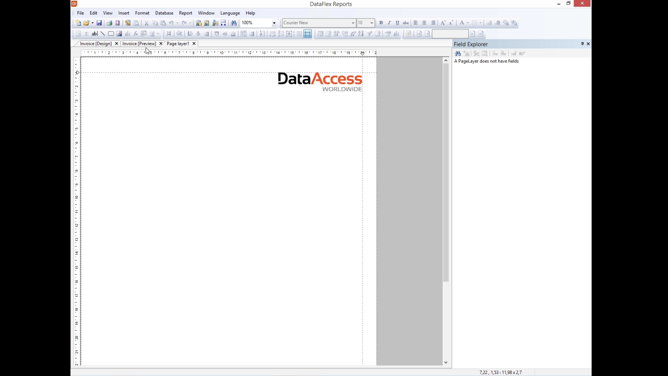The image size is (668, 376).
Task: Open the Report menu
Action: coord(185,13)
